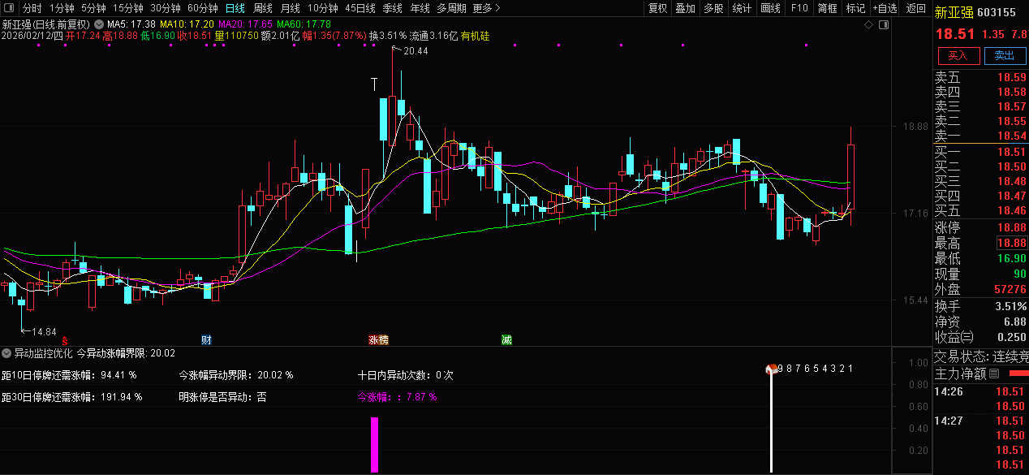Click the 新亚强 stock name in quote panel
The height and width of the screenshot is (475, 1029).
coord(954,11)
